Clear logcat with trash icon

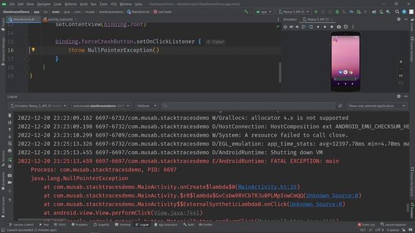pyautogui.click(x=10, y=115)
